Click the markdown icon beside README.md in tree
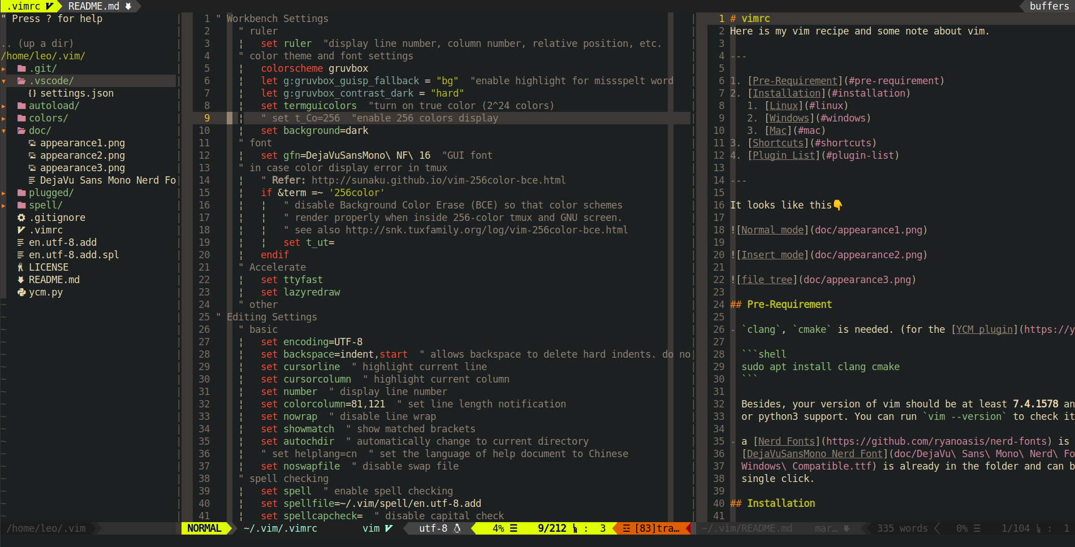 click(x=21, y=280)
